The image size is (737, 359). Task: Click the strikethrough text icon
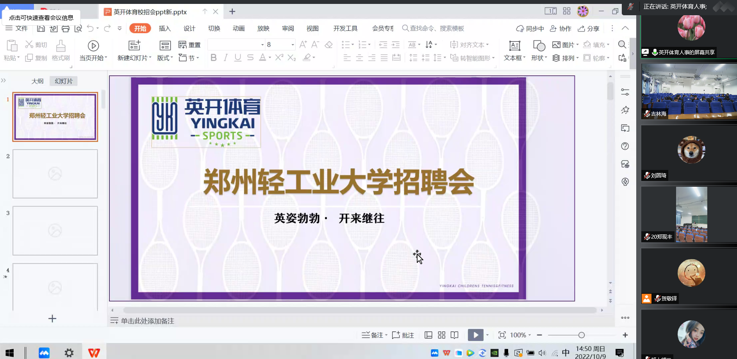point(250,58)
